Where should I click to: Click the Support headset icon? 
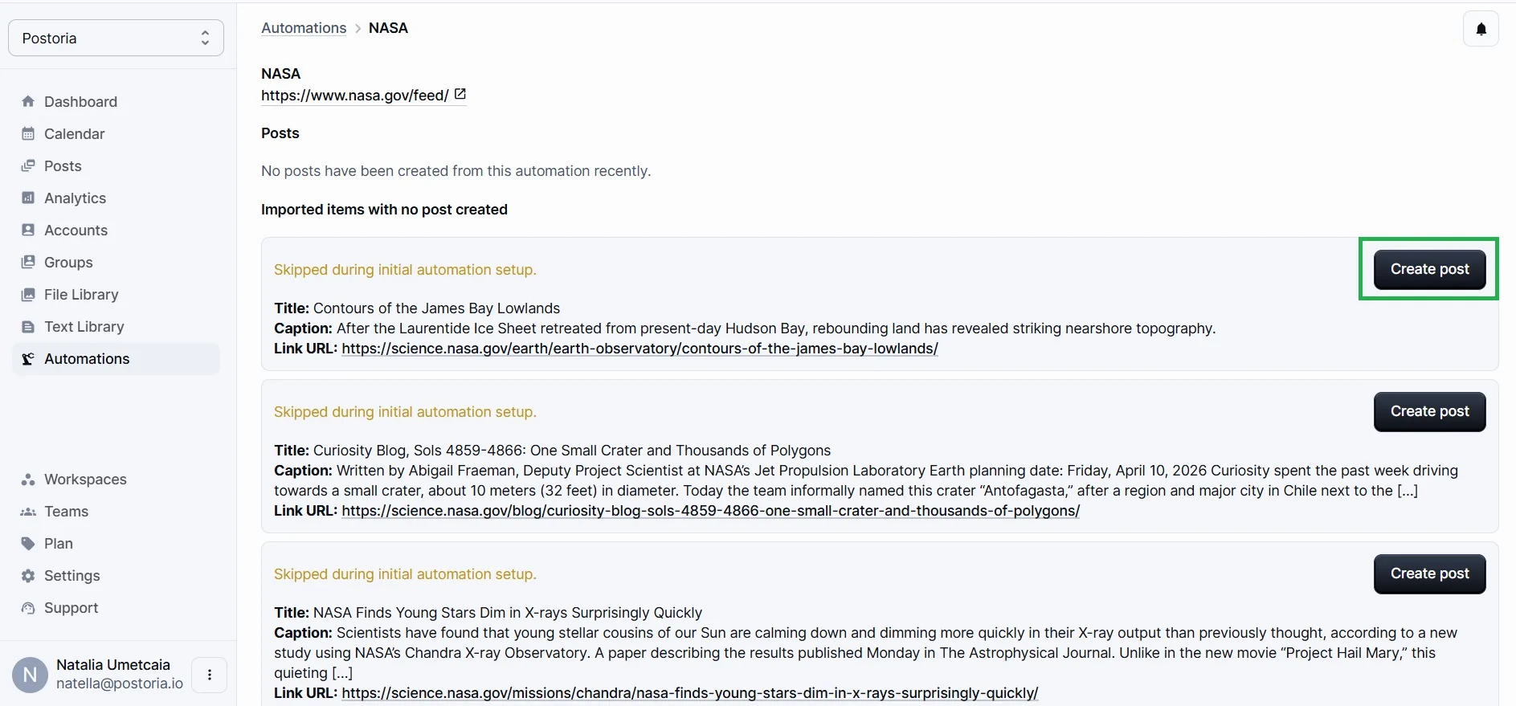pos(28,607)
